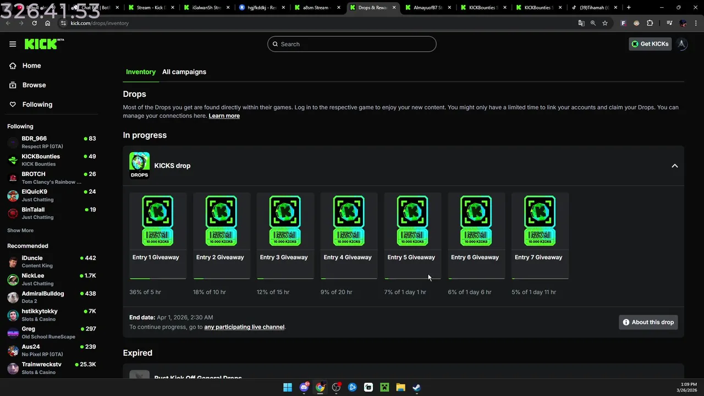Click the Home sidebar icon

[x=13, y=65]
